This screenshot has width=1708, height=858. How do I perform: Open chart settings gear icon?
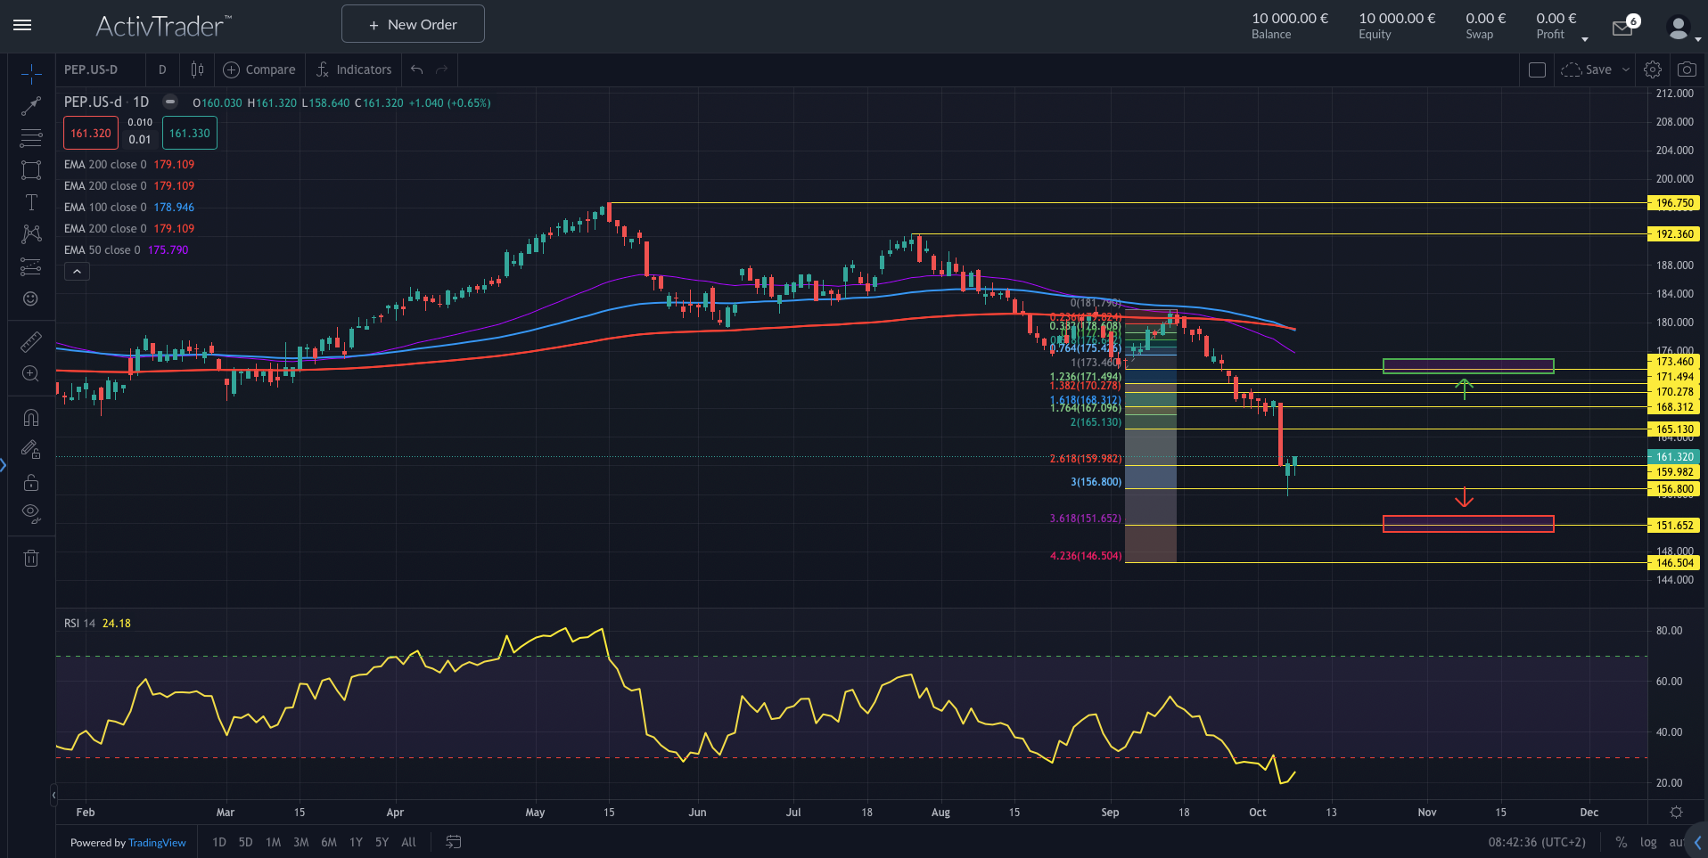point(1653,69)
